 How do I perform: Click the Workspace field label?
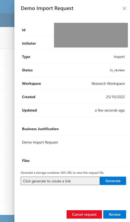pos(31,83)
